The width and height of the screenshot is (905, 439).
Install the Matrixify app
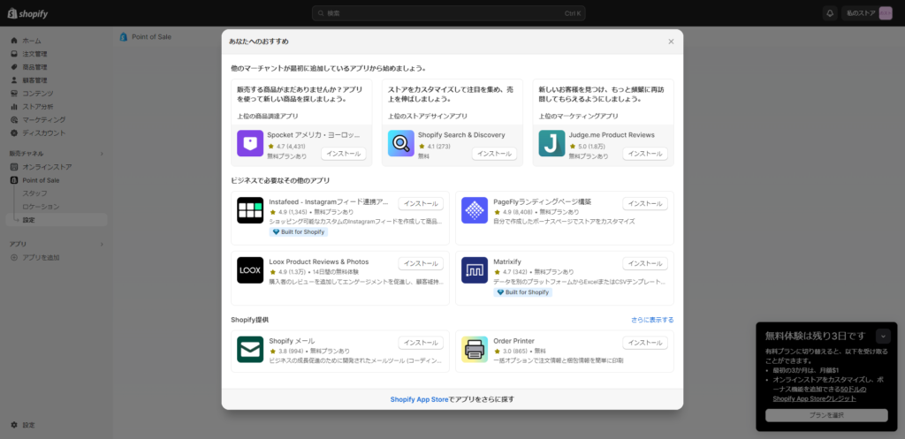coord(644,263)
